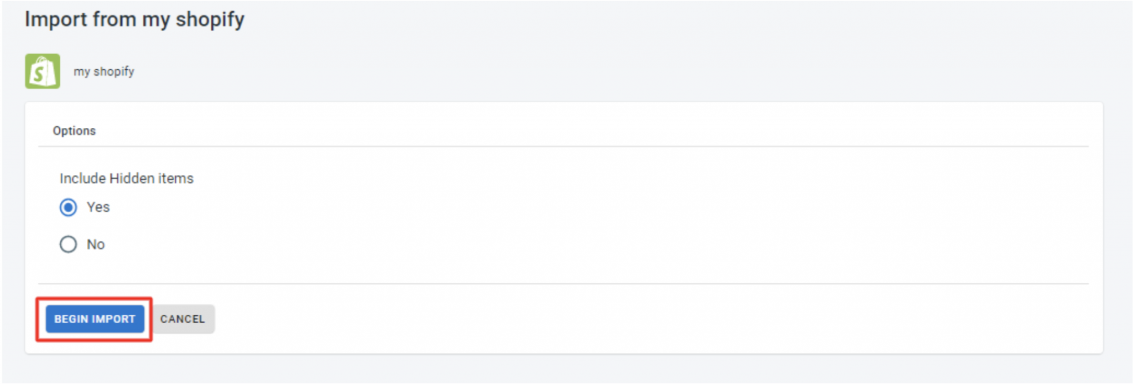Viewport: 1133px width, 384px height.
Task: Click the 'Import from my shopify' heading
Action: click(x=134, y=19)
